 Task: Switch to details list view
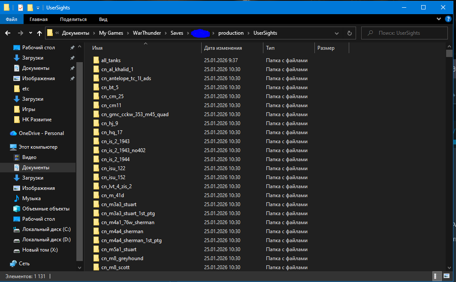(436, 276)
